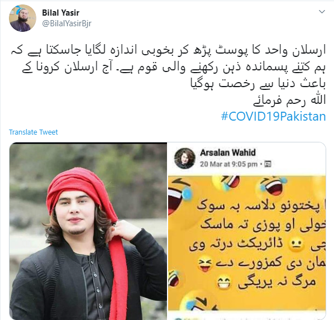Open the @BilalYasirBjr handle
The width and height of the screenshot is (334, 320).
66,23
